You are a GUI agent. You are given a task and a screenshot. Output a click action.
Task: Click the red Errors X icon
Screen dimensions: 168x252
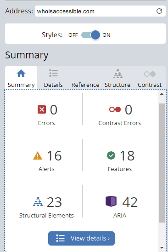tap(42, 109)
